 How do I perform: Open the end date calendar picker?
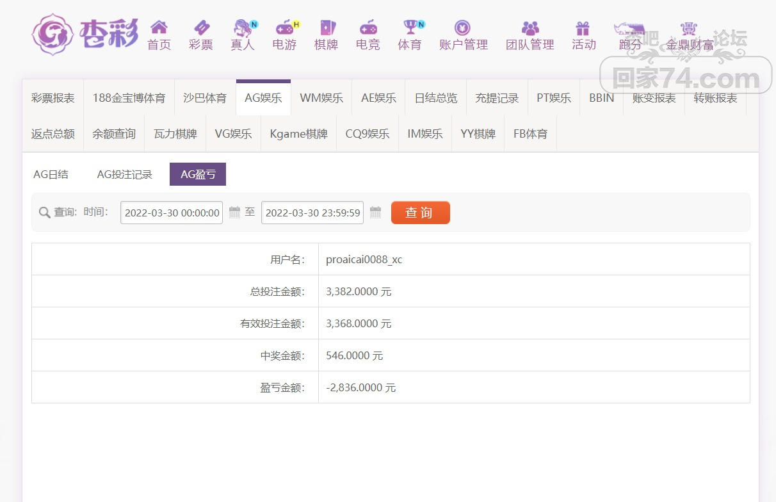pyautogui.click(x=375, y=213)
